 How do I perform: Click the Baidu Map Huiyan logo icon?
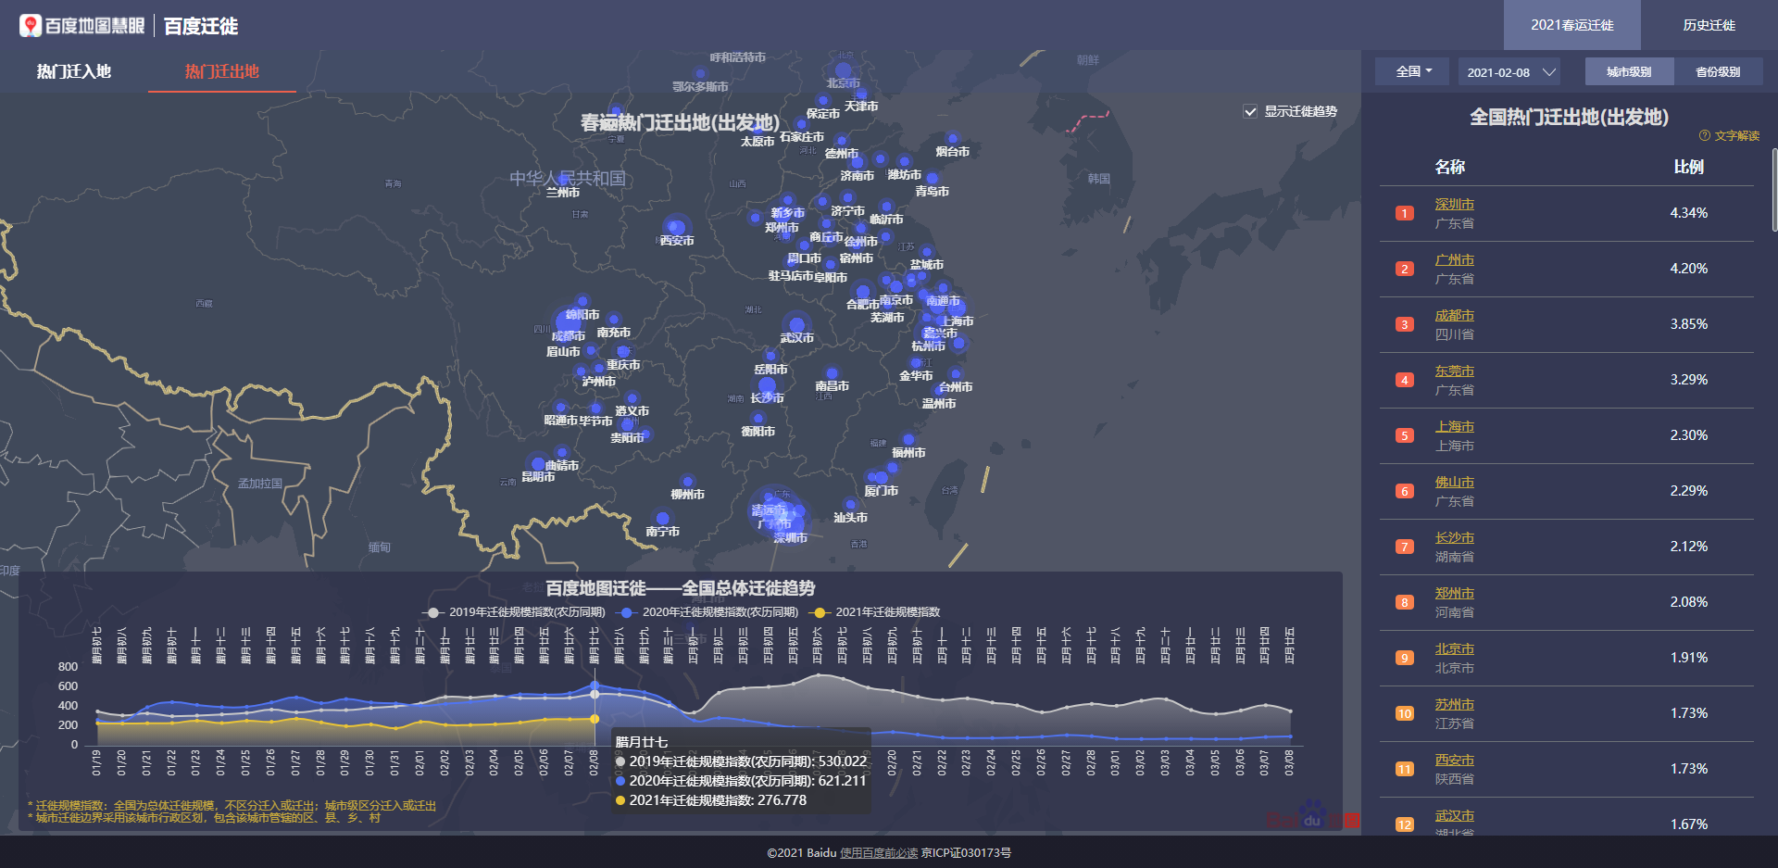pyautogui.click(x=31, y=26)
